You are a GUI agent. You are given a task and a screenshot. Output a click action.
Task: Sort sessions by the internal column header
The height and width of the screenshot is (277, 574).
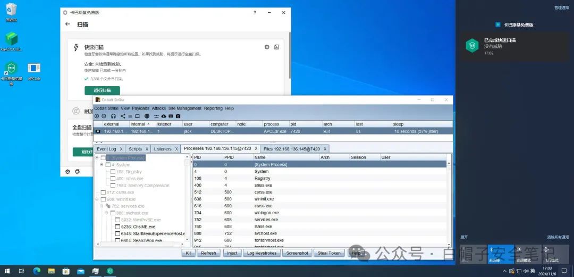(x=142, y=124)
